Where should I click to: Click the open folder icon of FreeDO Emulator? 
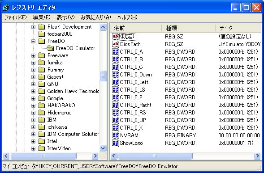[50, 48]
